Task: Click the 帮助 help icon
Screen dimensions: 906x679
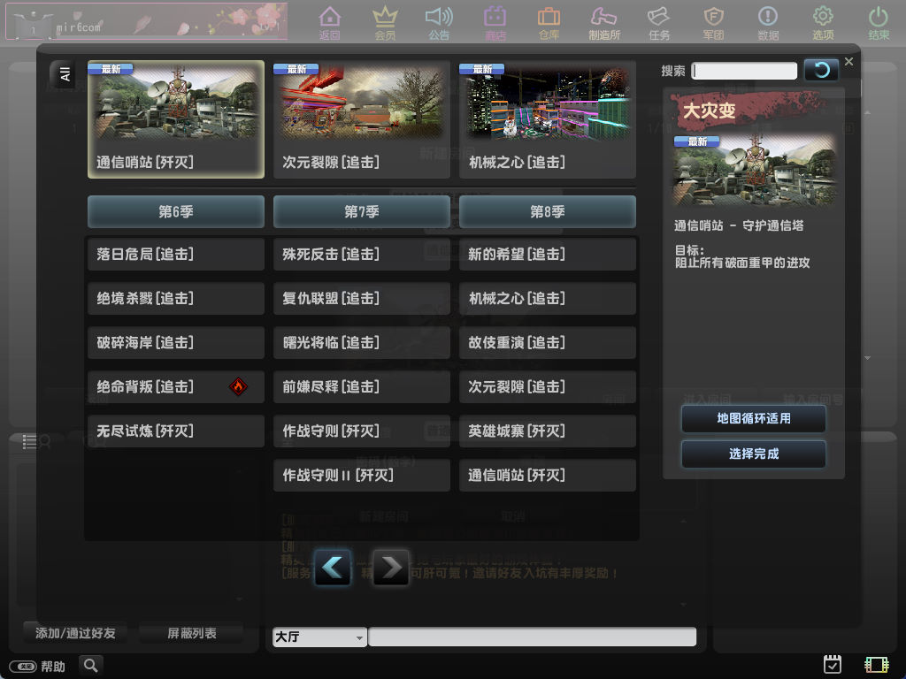Action: 37,667
